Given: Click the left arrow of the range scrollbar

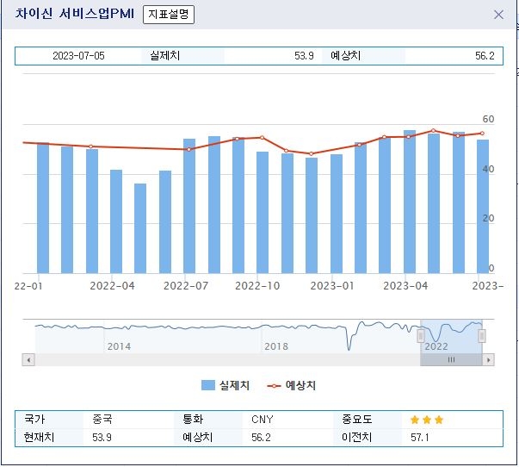Looking at the screenshot, I should point(28,359).
